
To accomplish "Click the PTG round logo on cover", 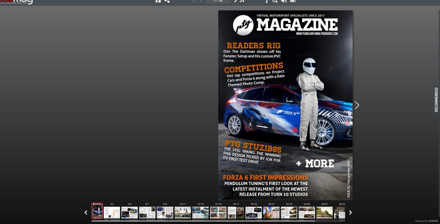I will click(x=243, y=26).
